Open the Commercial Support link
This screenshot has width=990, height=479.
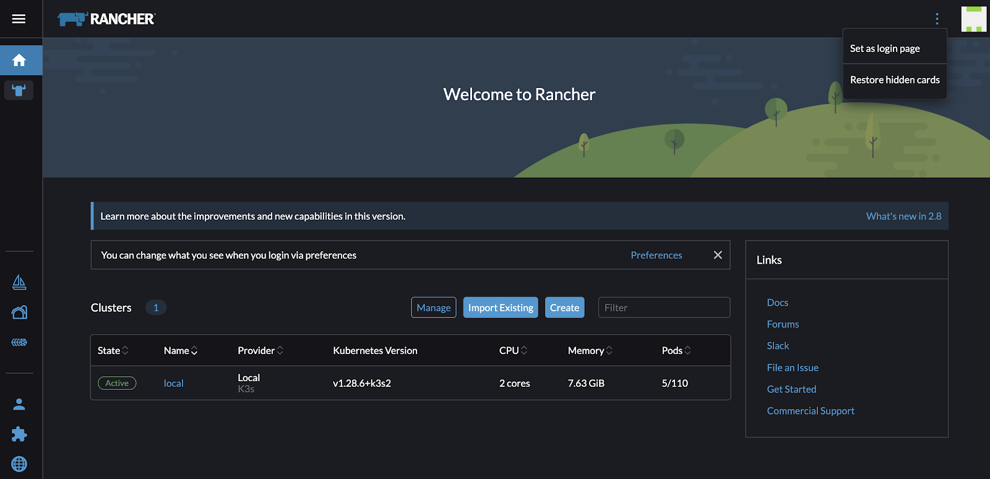811,411
